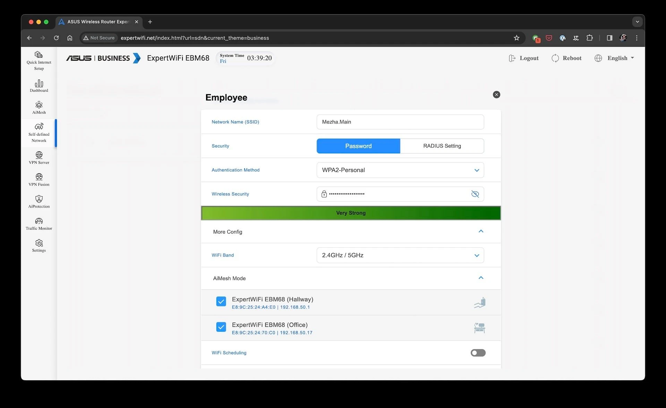Switch to RADIUS Setting option
This screenshot has height=408, width=666.
(442, 146)
